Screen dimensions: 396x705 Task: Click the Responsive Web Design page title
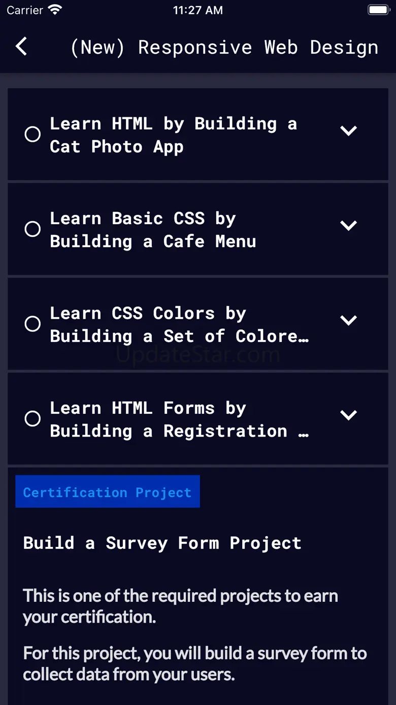tap(224, 47)
